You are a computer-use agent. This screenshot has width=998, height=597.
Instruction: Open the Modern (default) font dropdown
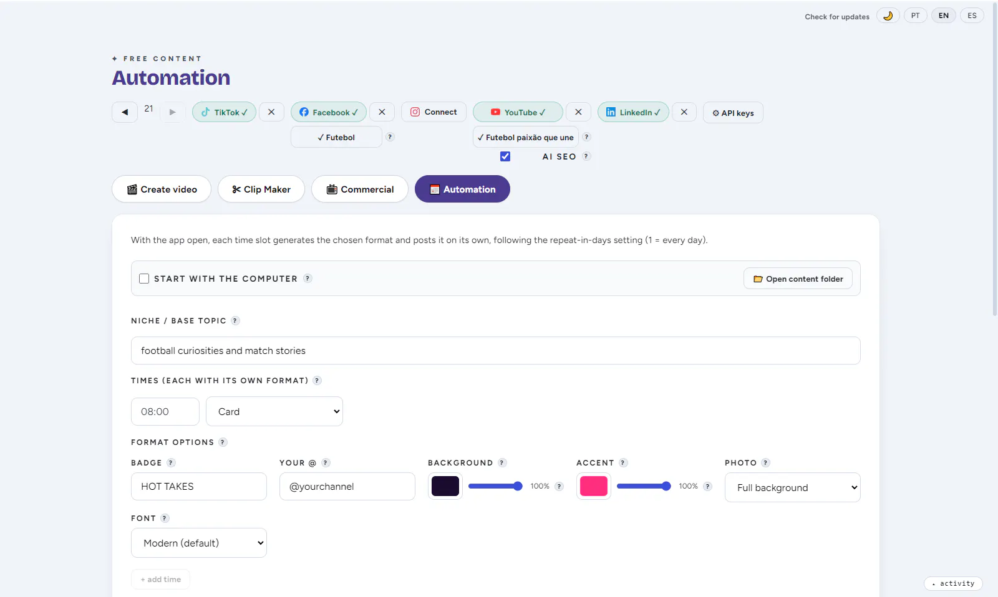199,543
